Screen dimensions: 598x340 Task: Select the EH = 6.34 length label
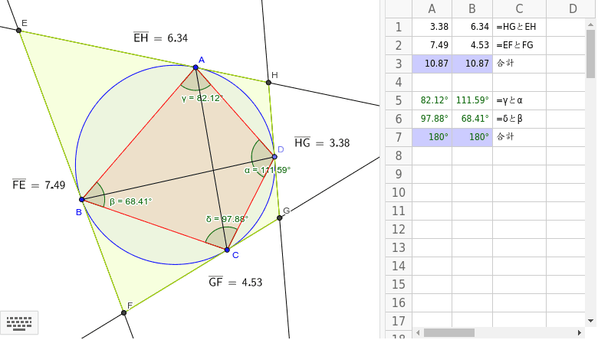pos(160,38)
